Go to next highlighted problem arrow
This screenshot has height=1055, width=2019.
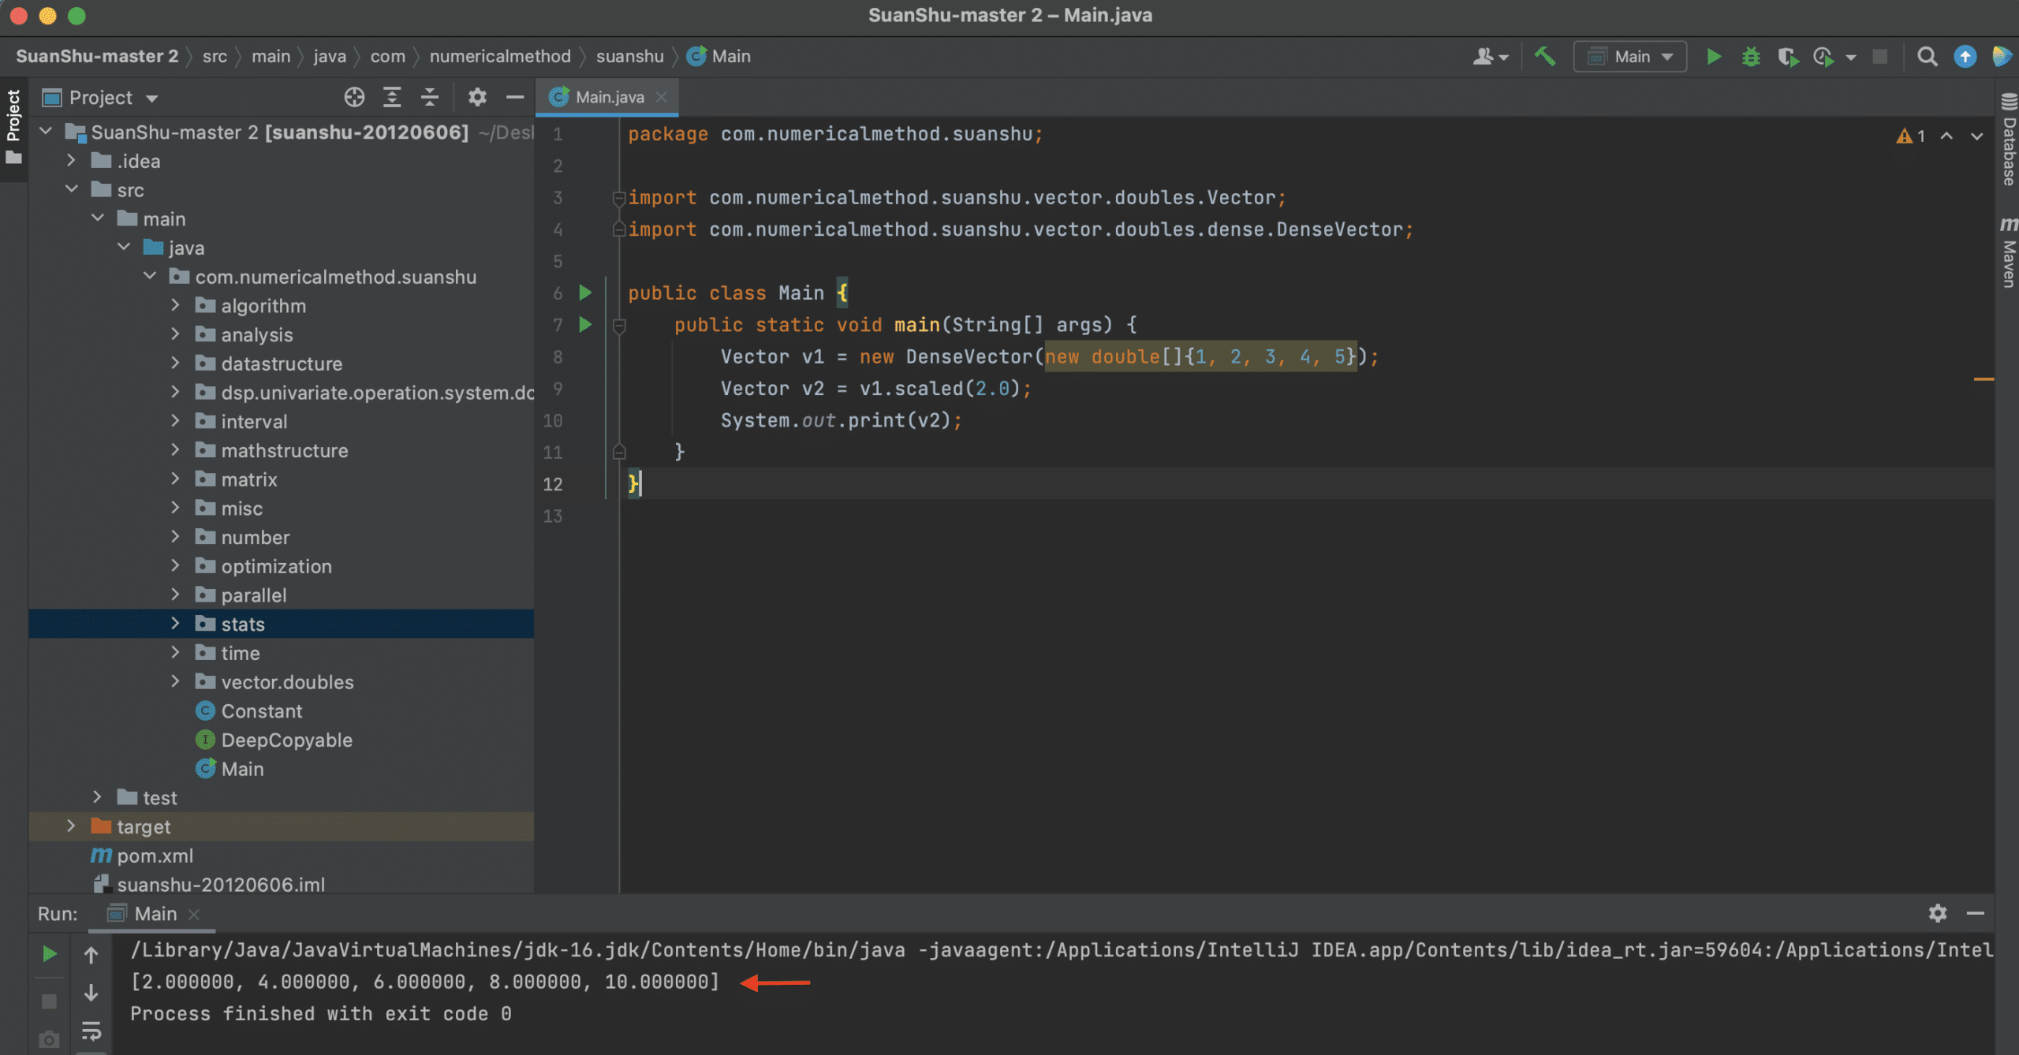coord(1976,136)
